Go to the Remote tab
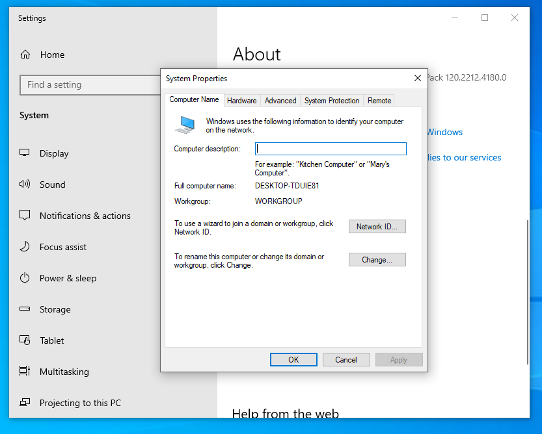 tap(379, 101)
